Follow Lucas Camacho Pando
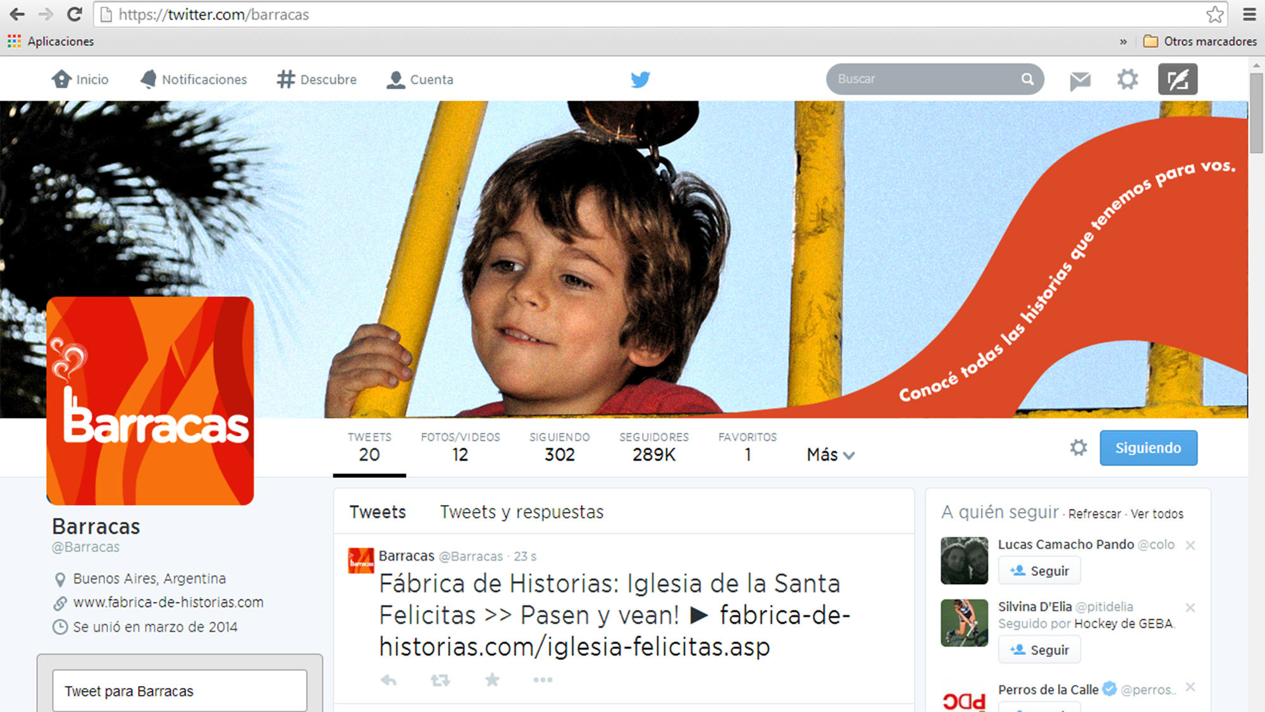 point(1039,571)
